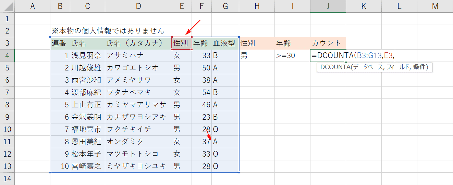The height and width of the screenshot is (185, 453).
Task: Select name cell 松本年子
Action: tap(87, 154)
